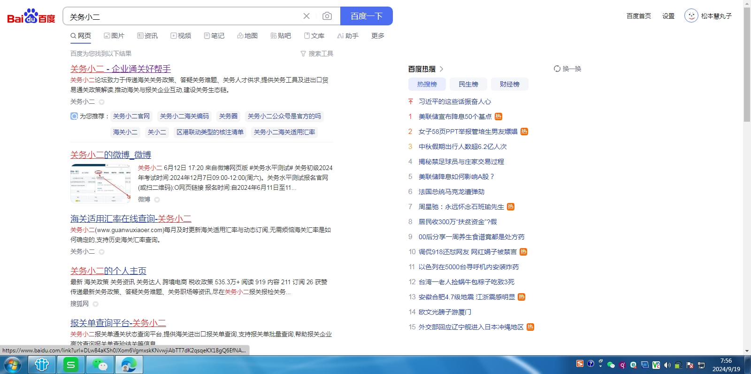Click the Baidu logo
This screenshot has height=374, width=751.
pos(31,16)
